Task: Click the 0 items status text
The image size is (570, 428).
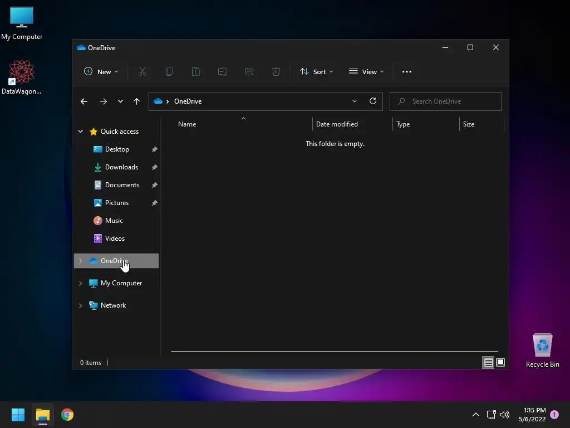Action: [x=91, y=362]
